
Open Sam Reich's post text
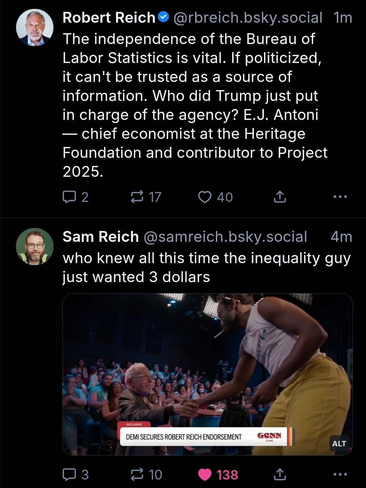206,268
